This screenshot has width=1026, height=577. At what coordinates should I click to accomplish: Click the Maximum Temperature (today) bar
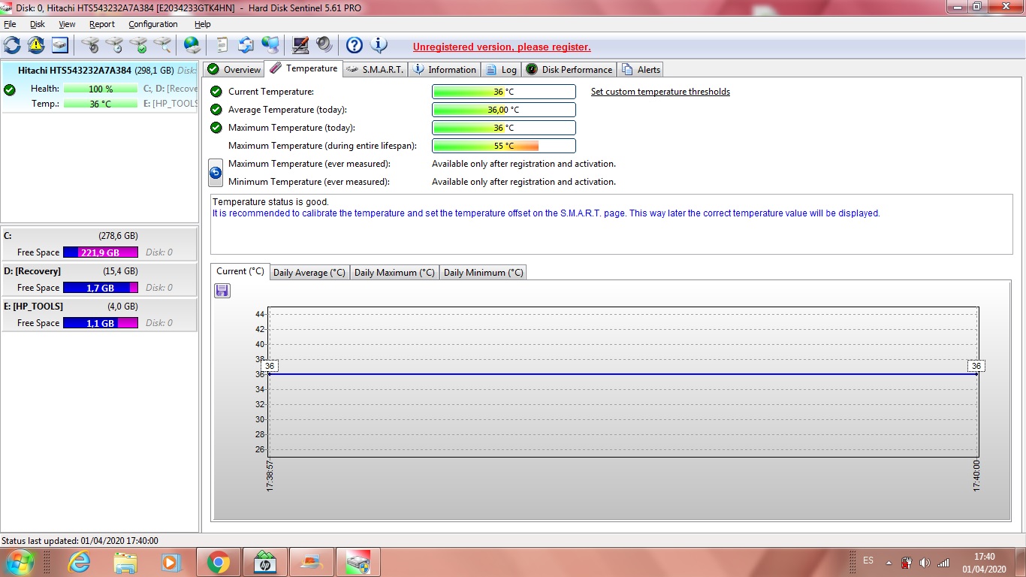(x=504, y=128)
